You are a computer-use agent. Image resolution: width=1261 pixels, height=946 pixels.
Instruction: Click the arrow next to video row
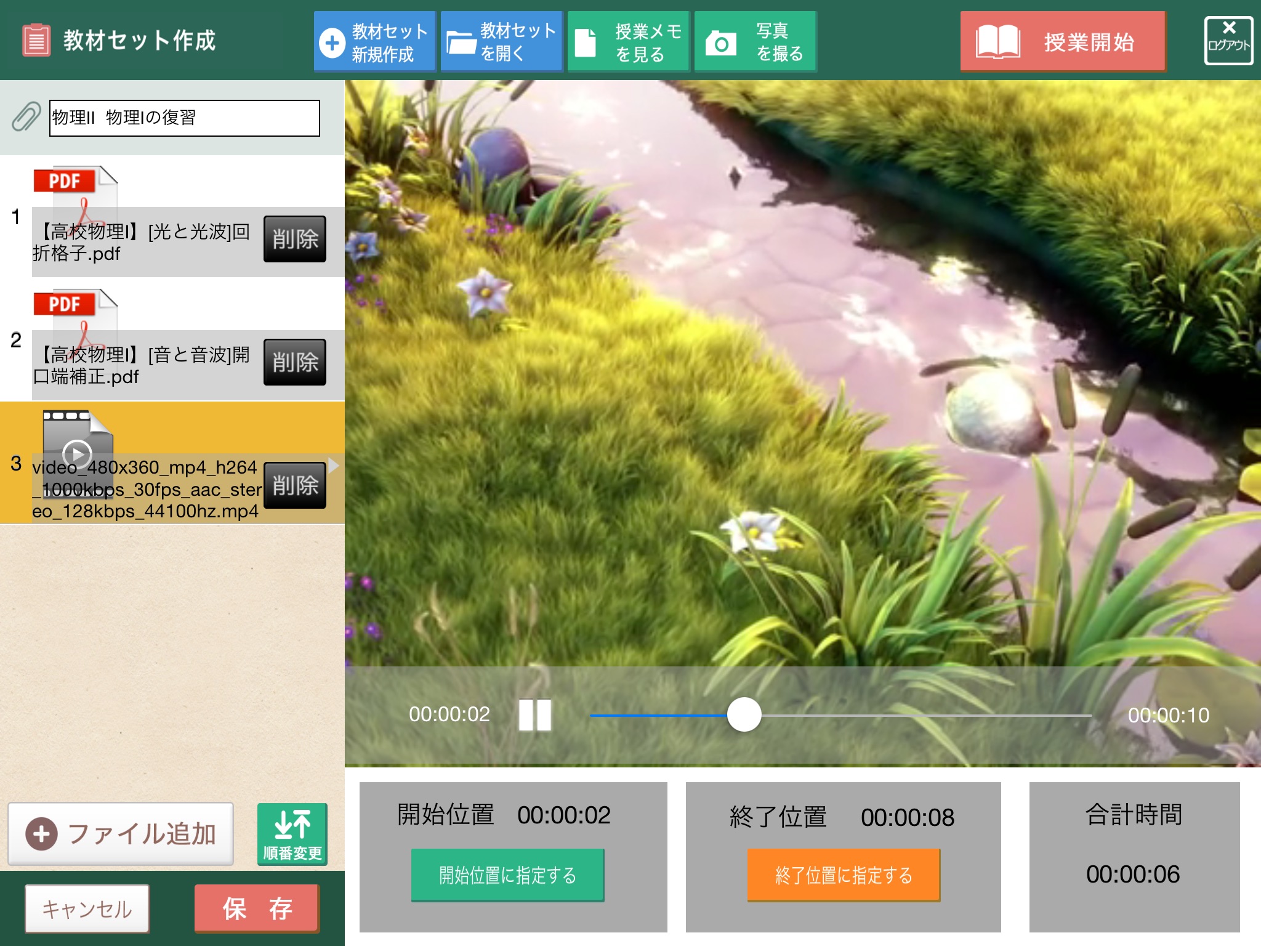point(334,465)
